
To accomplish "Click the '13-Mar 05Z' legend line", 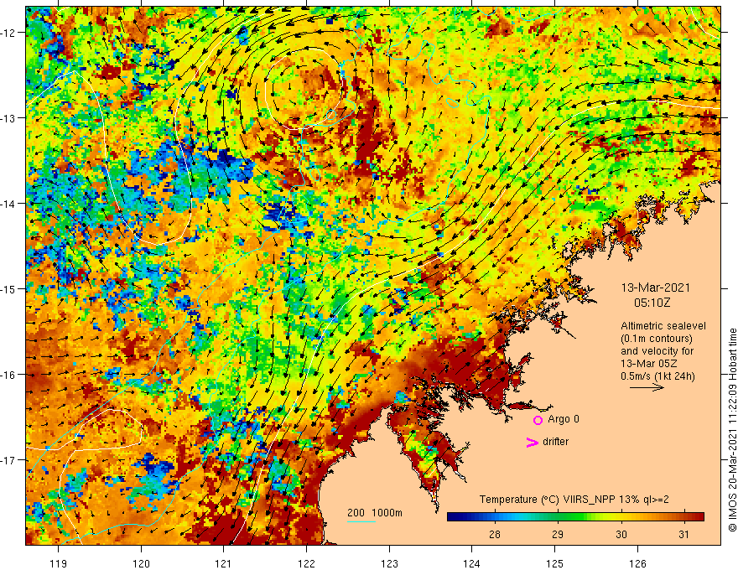I will coord(651,364).
